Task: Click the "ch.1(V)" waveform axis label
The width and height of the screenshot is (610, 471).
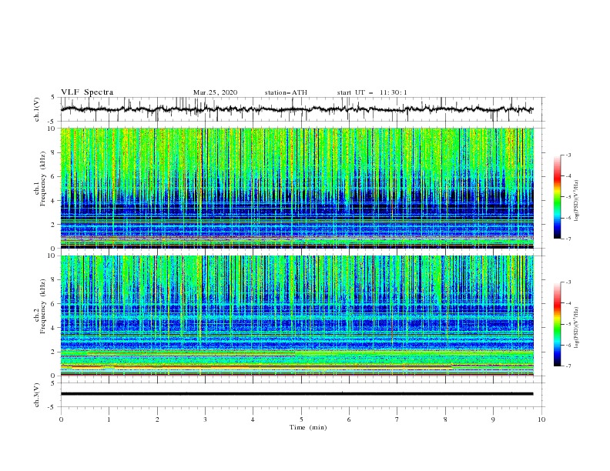Action: coord(37,109)
